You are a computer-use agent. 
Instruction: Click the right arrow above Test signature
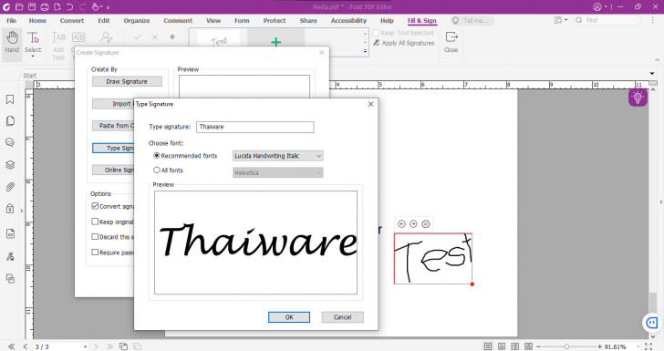click(x=414, y=224)
